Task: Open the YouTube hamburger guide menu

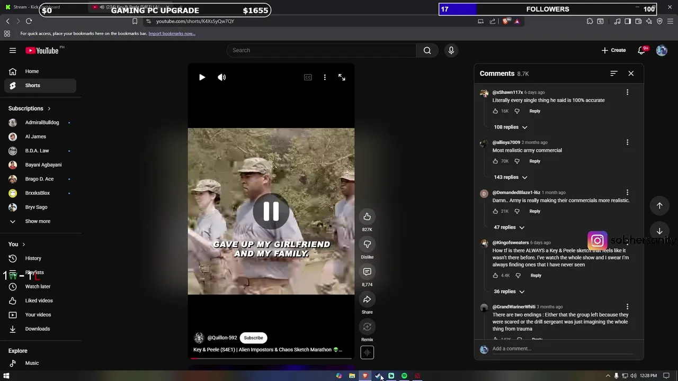Action: (13, 50)
